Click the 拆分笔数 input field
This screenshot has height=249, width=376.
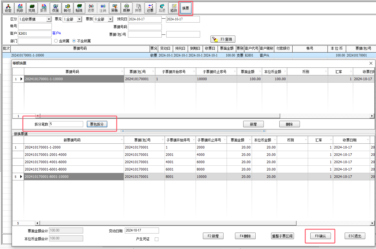(x=66, y=124)
